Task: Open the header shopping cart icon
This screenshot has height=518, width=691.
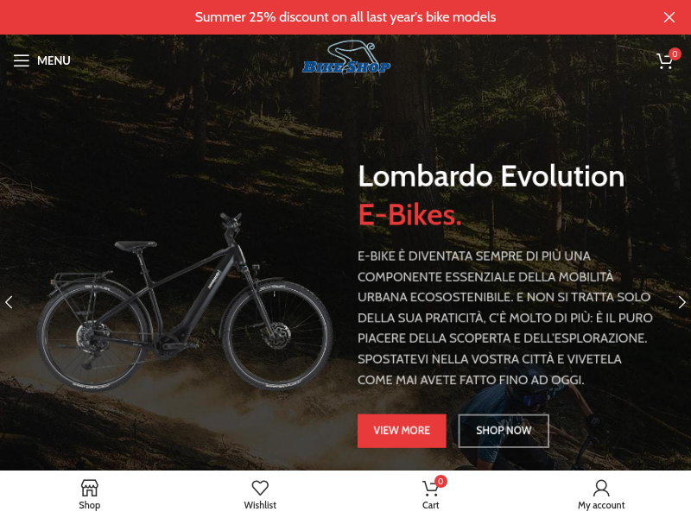Action: (x=664, y=61)
